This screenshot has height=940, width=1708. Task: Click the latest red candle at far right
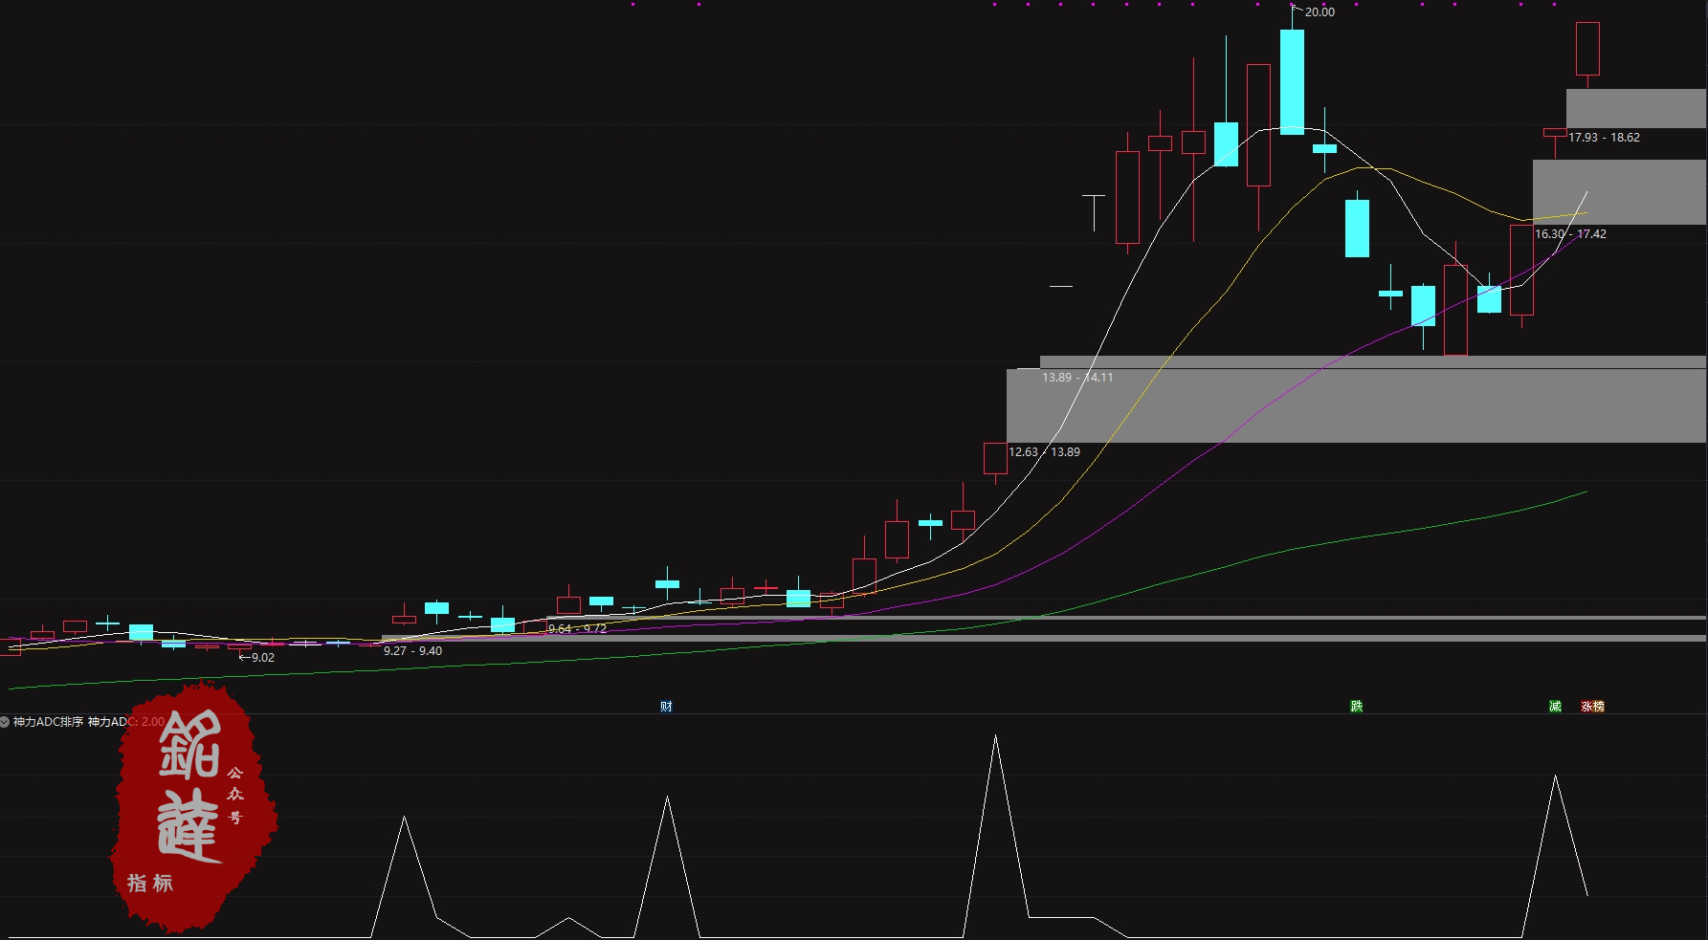pyautogui.click(x=1587, y=49)
